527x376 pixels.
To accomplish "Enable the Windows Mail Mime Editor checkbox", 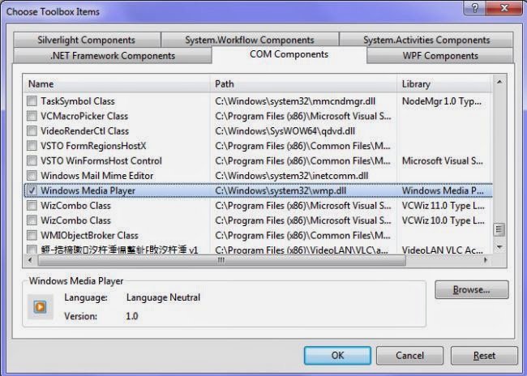I will click(32, 175).
